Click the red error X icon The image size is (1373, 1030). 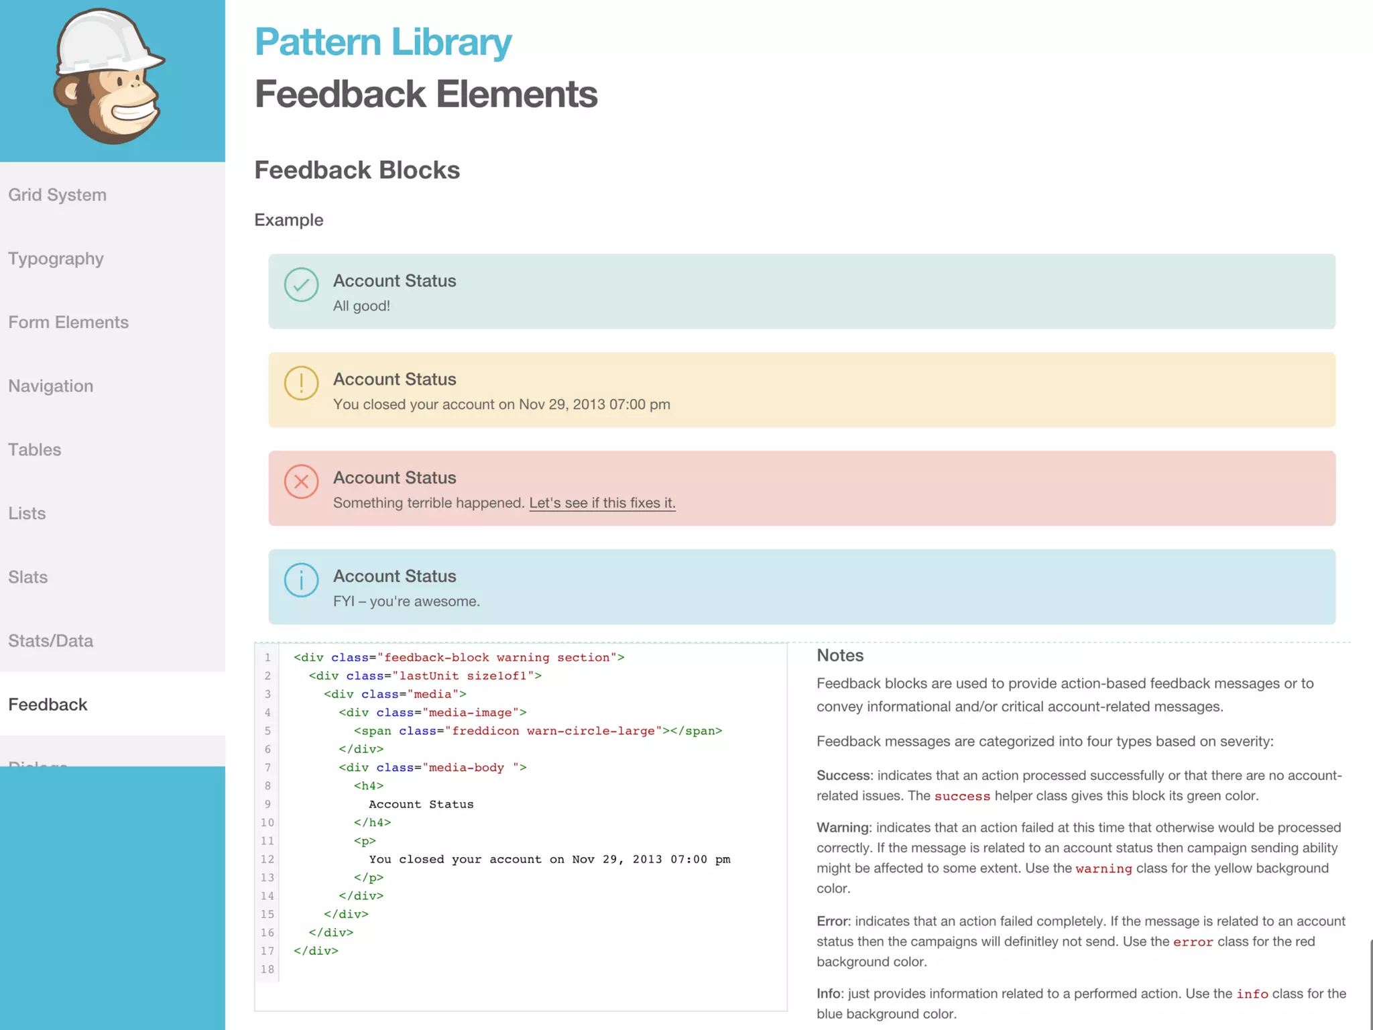pos(301,481)
